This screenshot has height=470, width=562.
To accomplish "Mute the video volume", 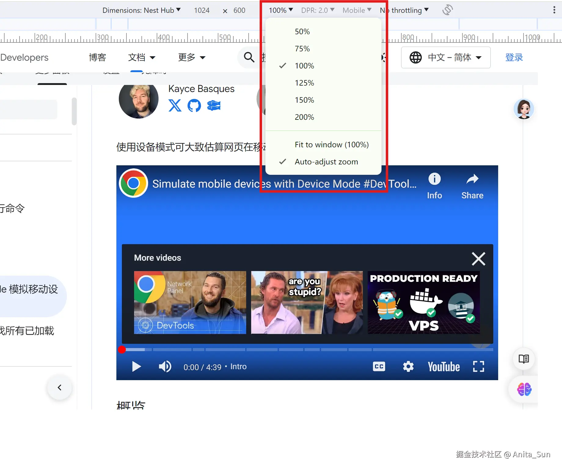I will pos(165,366).
